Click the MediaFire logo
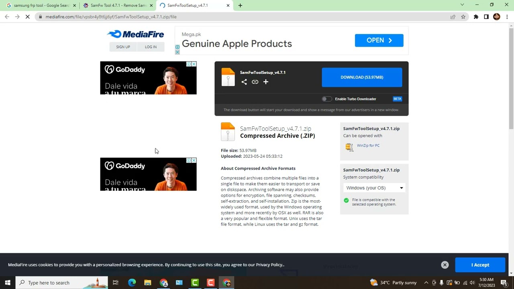 coord(135,34)
